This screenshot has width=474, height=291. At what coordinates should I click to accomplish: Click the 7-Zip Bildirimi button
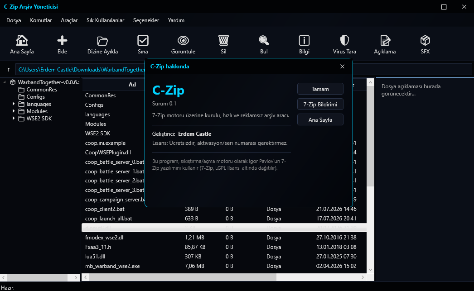coord(320,105)
